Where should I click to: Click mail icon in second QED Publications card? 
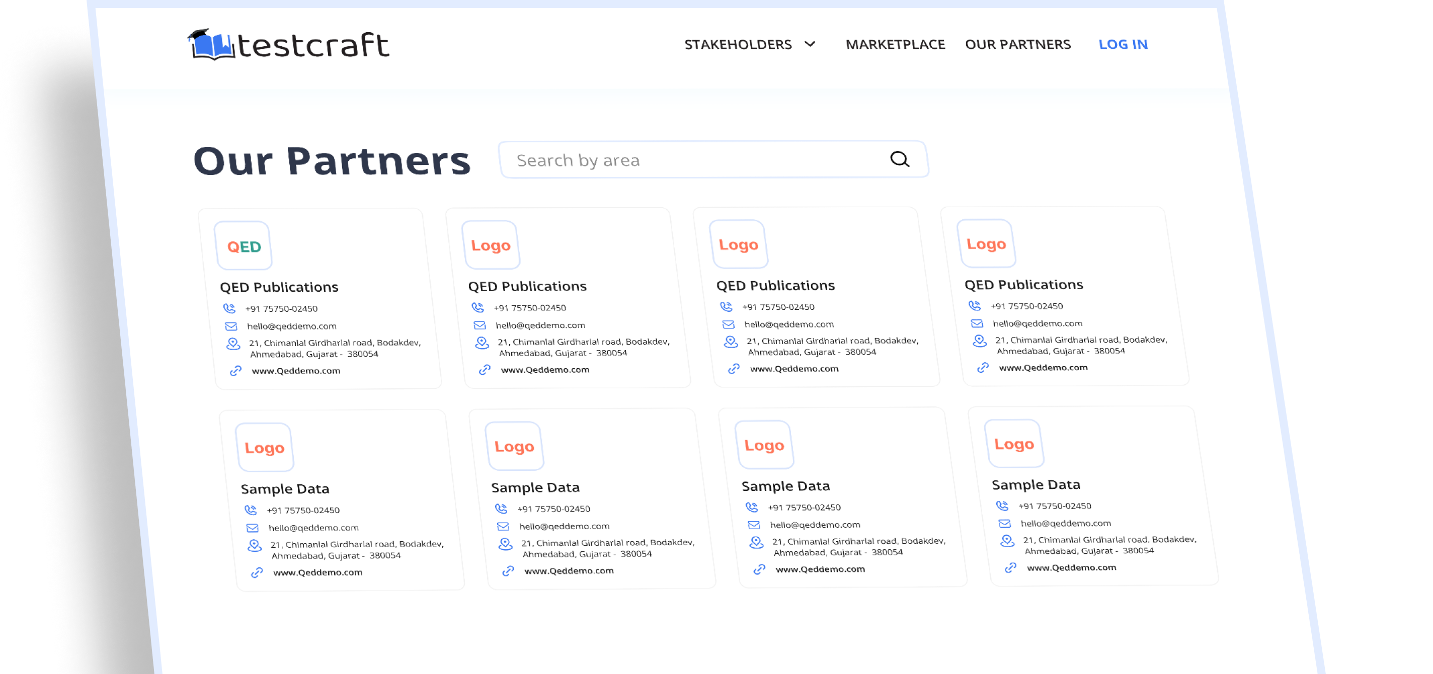click(x=480, y=325)
